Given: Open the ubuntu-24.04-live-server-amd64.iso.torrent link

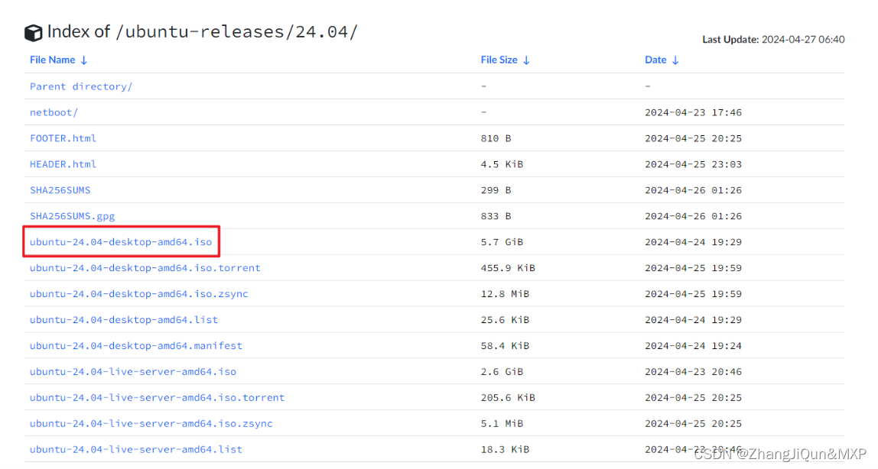Looking at the screenshot, I should tap(157, 397).
